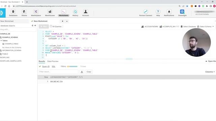
Task: Change the ACCOUNTADMIN role in context bar
Action: pyautogui.click(x=150, y=27)
